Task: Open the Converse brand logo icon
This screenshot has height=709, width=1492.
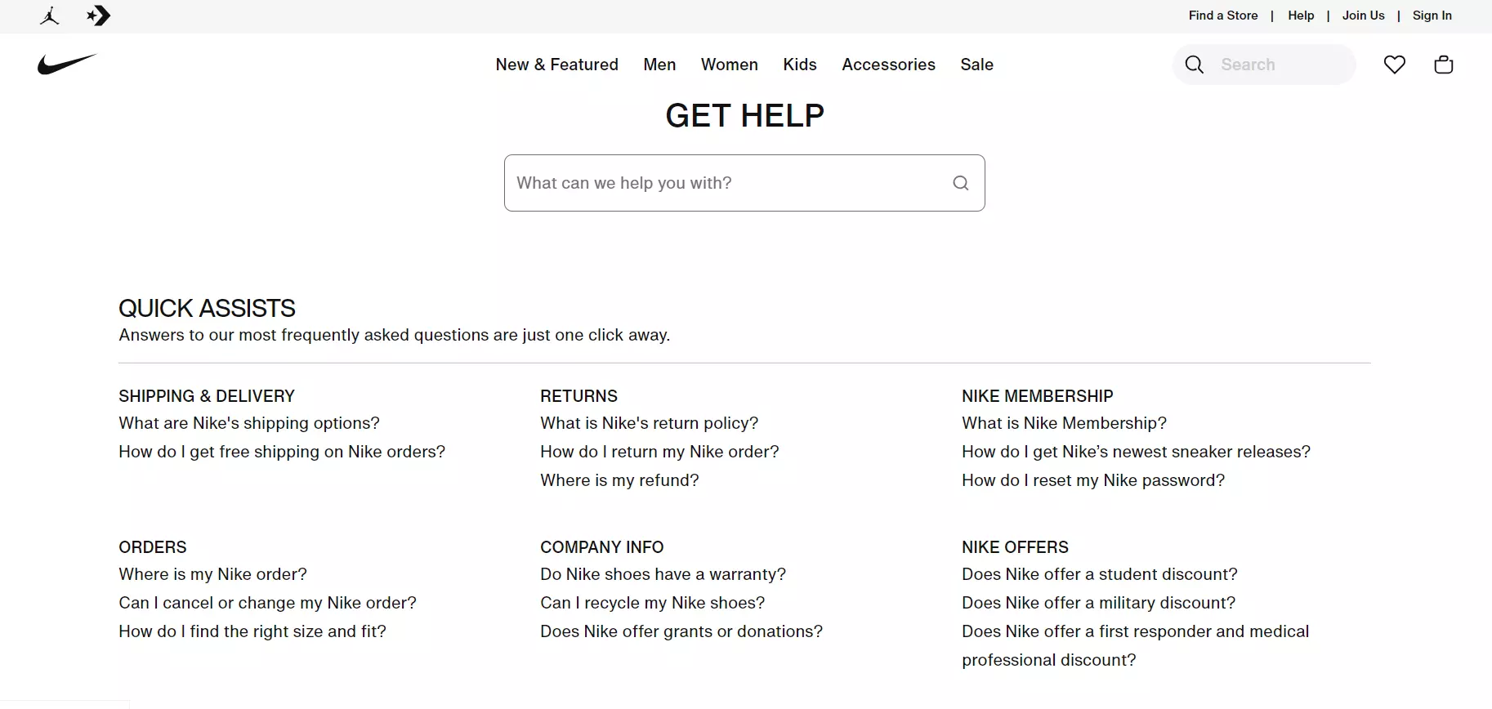Action: [99, 16]
